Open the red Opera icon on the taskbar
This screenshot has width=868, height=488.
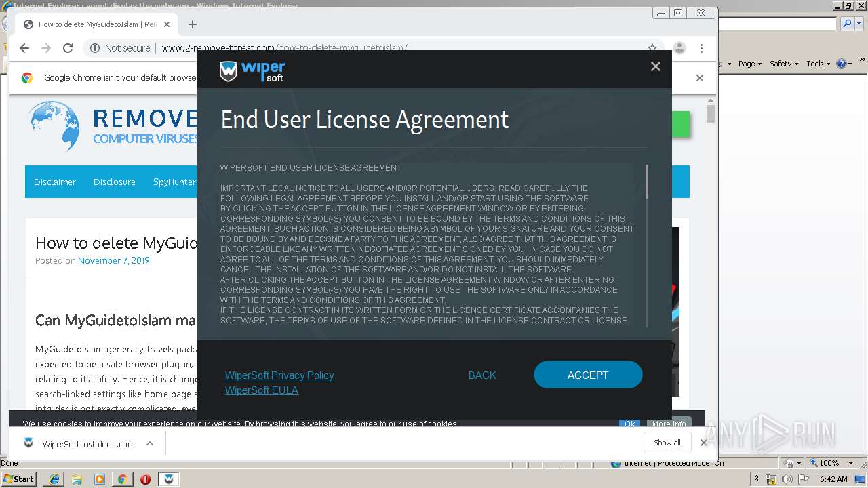point(145,479)
